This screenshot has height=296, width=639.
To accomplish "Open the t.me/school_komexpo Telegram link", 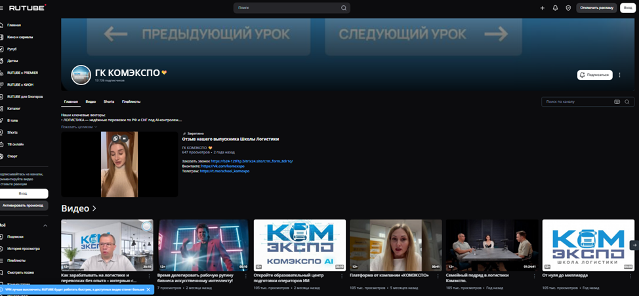I will (x=224, y=171).
